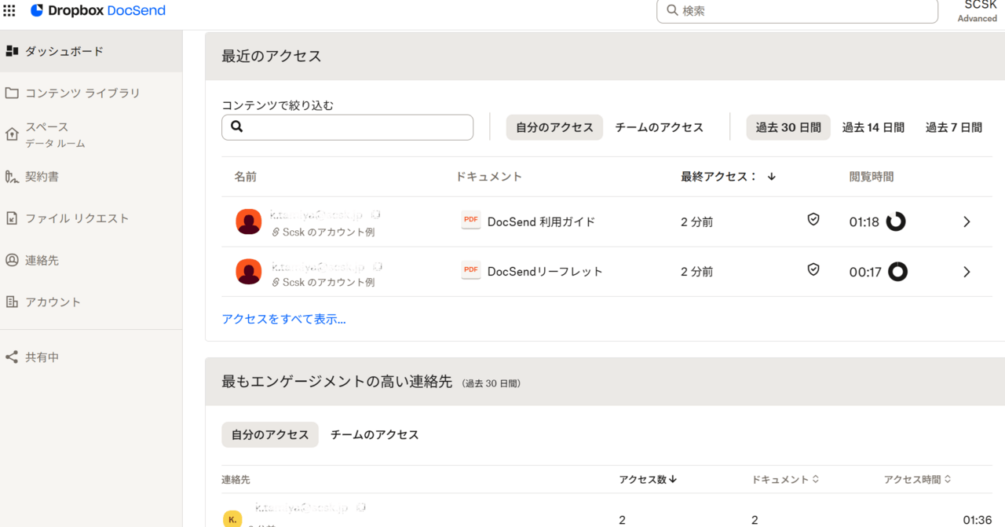The height and width of the screenshot is (527, 1005).
Task: Click the visitor avatar in the first access row
Action: tap(248, 221)
